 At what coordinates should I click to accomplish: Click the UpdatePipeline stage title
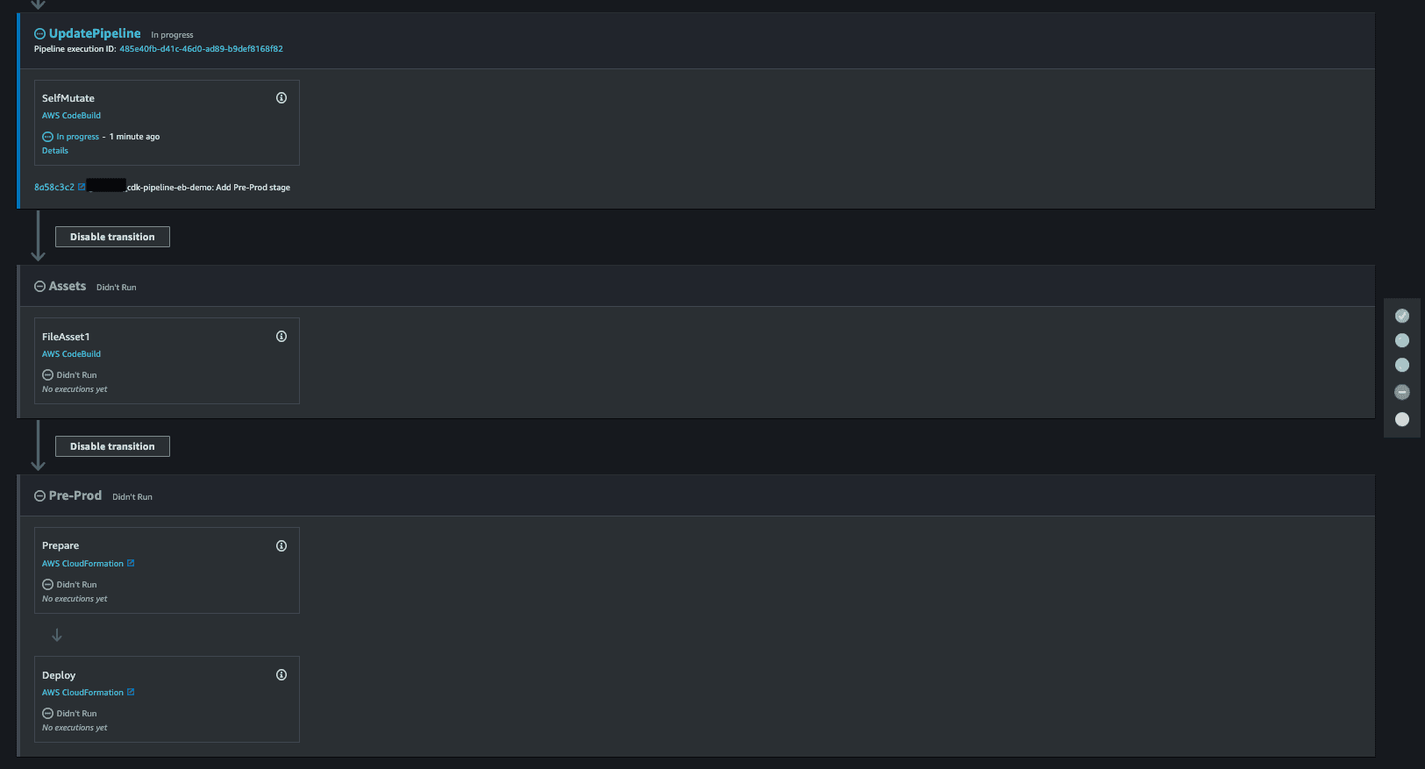coord(95,33)
